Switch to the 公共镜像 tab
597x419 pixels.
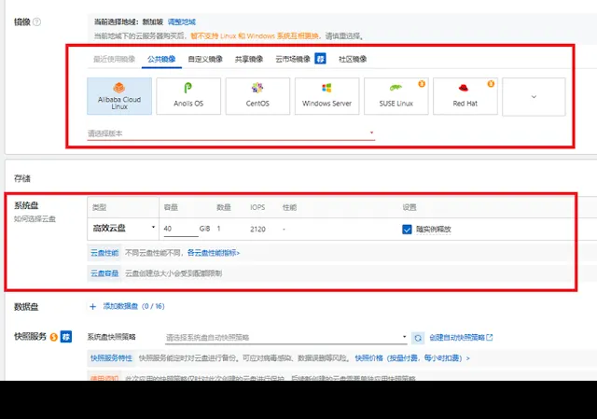[161, 59]
